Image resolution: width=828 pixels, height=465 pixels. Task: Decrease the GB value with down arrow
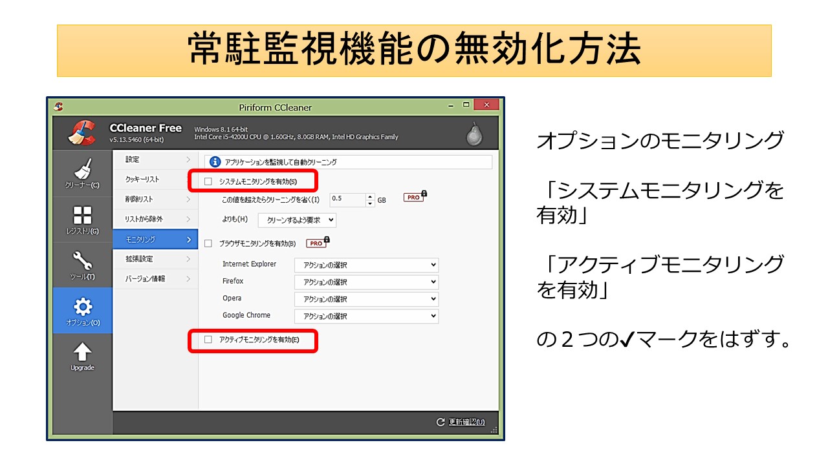point(370,203)
